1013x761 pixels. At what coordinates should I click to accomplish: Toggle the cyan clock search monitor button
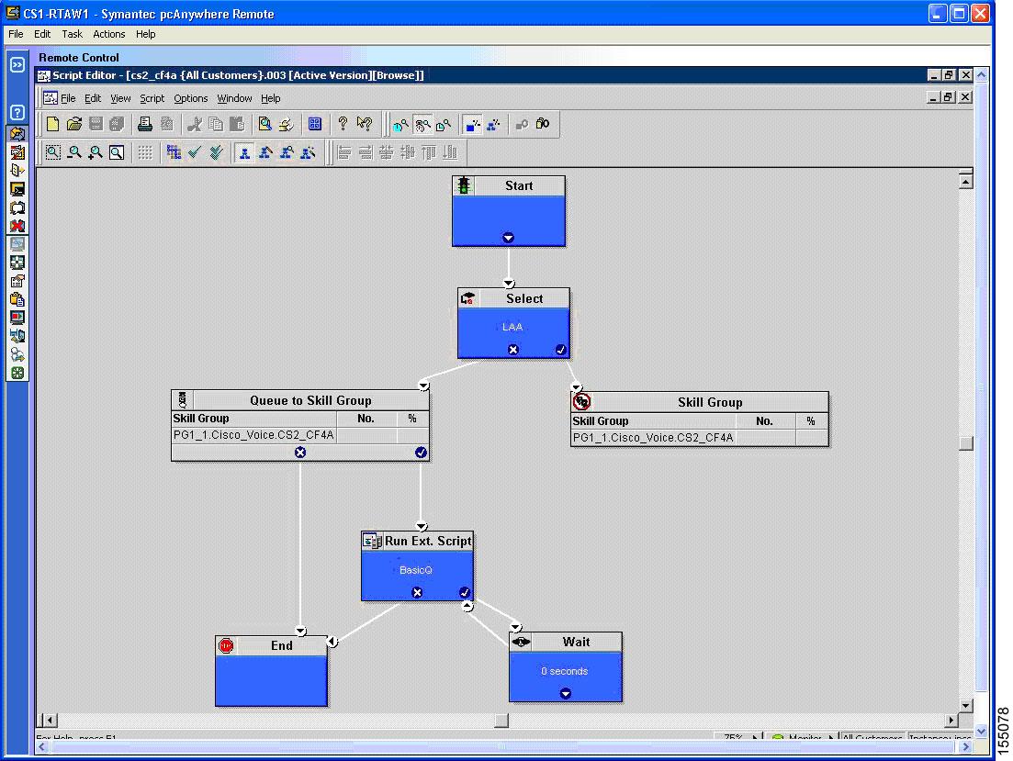point(401,124)
